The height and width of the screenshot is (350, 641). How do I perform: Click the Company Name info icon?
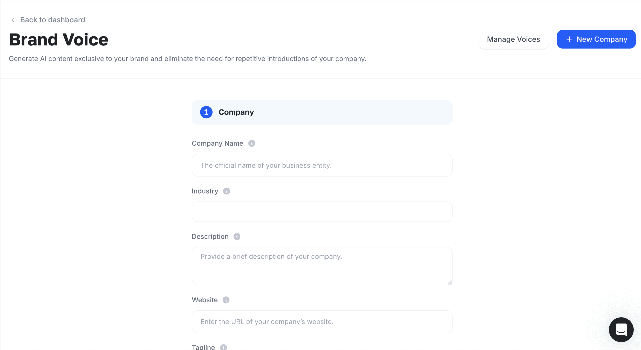pos(251,143)
